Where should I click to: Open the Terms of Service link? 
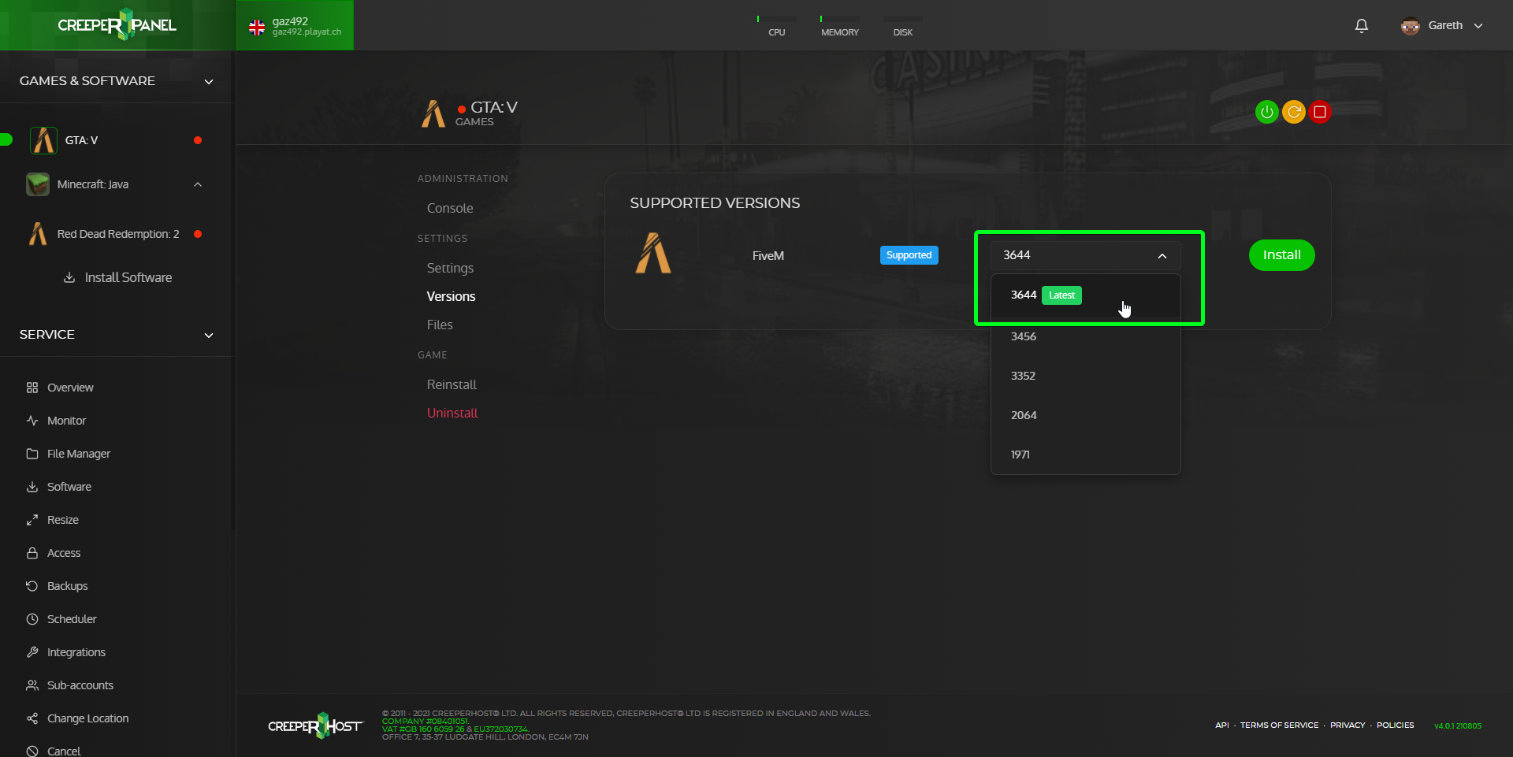(x=1279, y=725)
